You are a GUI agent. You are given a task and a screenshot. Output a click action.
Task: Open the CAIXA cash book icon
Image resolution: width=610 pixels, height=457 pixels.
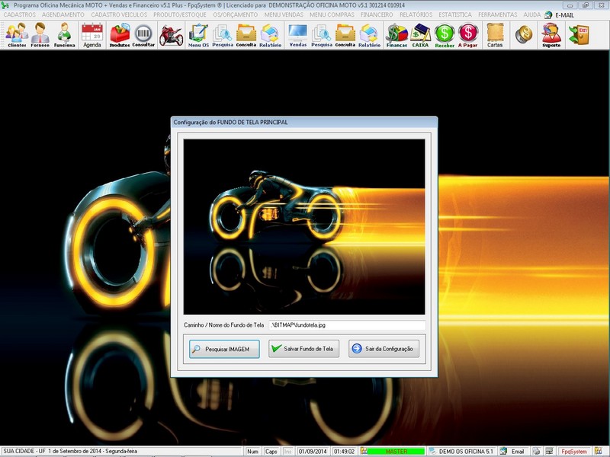point(420,35)
